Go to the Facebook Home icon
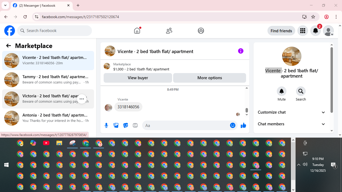 pyautogui.click(x=137, y=31)
